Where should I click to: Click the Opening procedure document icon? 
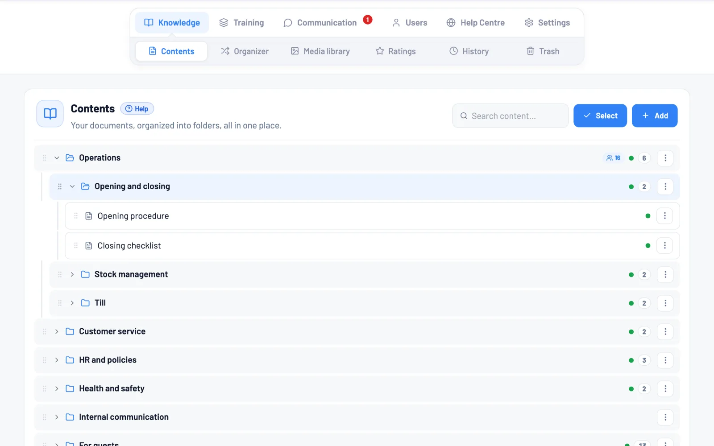coord(89,216)
